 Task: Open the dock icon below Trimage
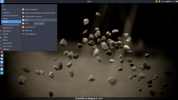[2, 59]
